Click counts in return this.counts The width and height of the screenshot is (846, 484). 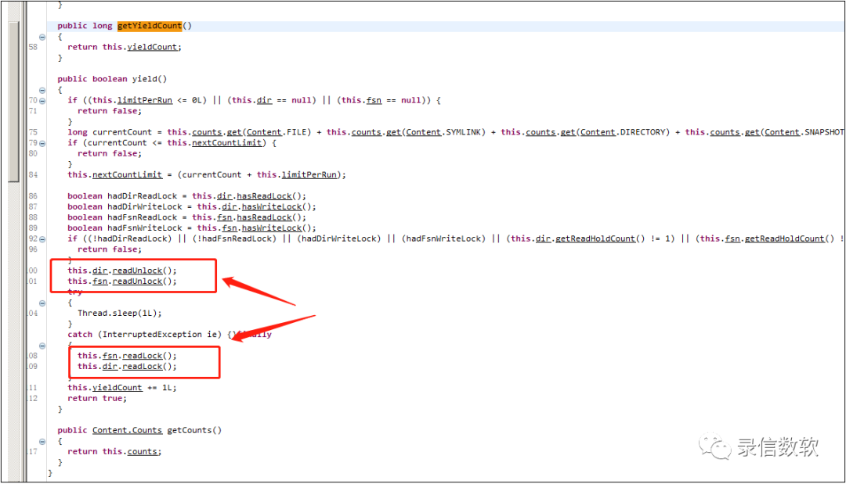tap(142, 452)
